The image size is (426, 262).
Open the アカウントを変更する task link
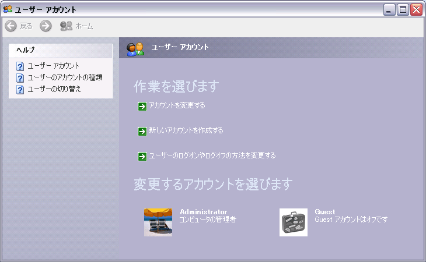point(177,105)
